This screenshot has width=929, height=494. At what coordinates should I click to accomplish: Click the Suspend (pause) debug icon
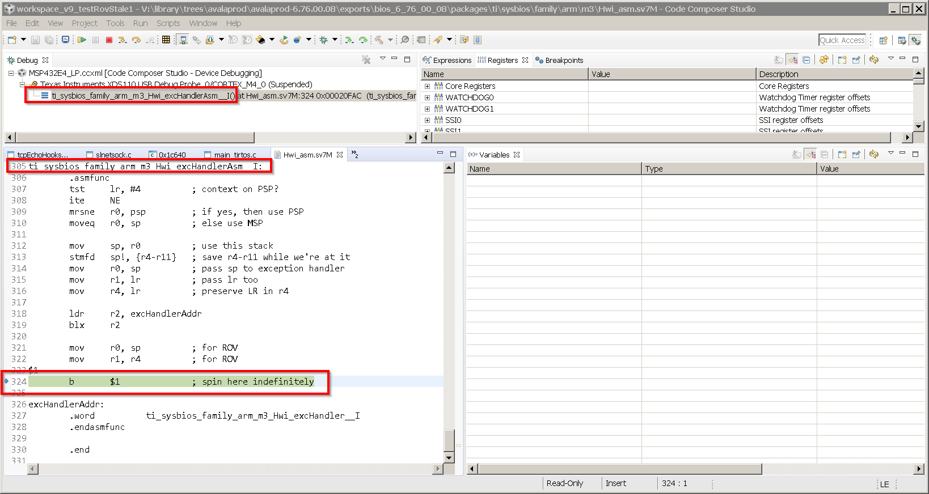pos(95,40)
